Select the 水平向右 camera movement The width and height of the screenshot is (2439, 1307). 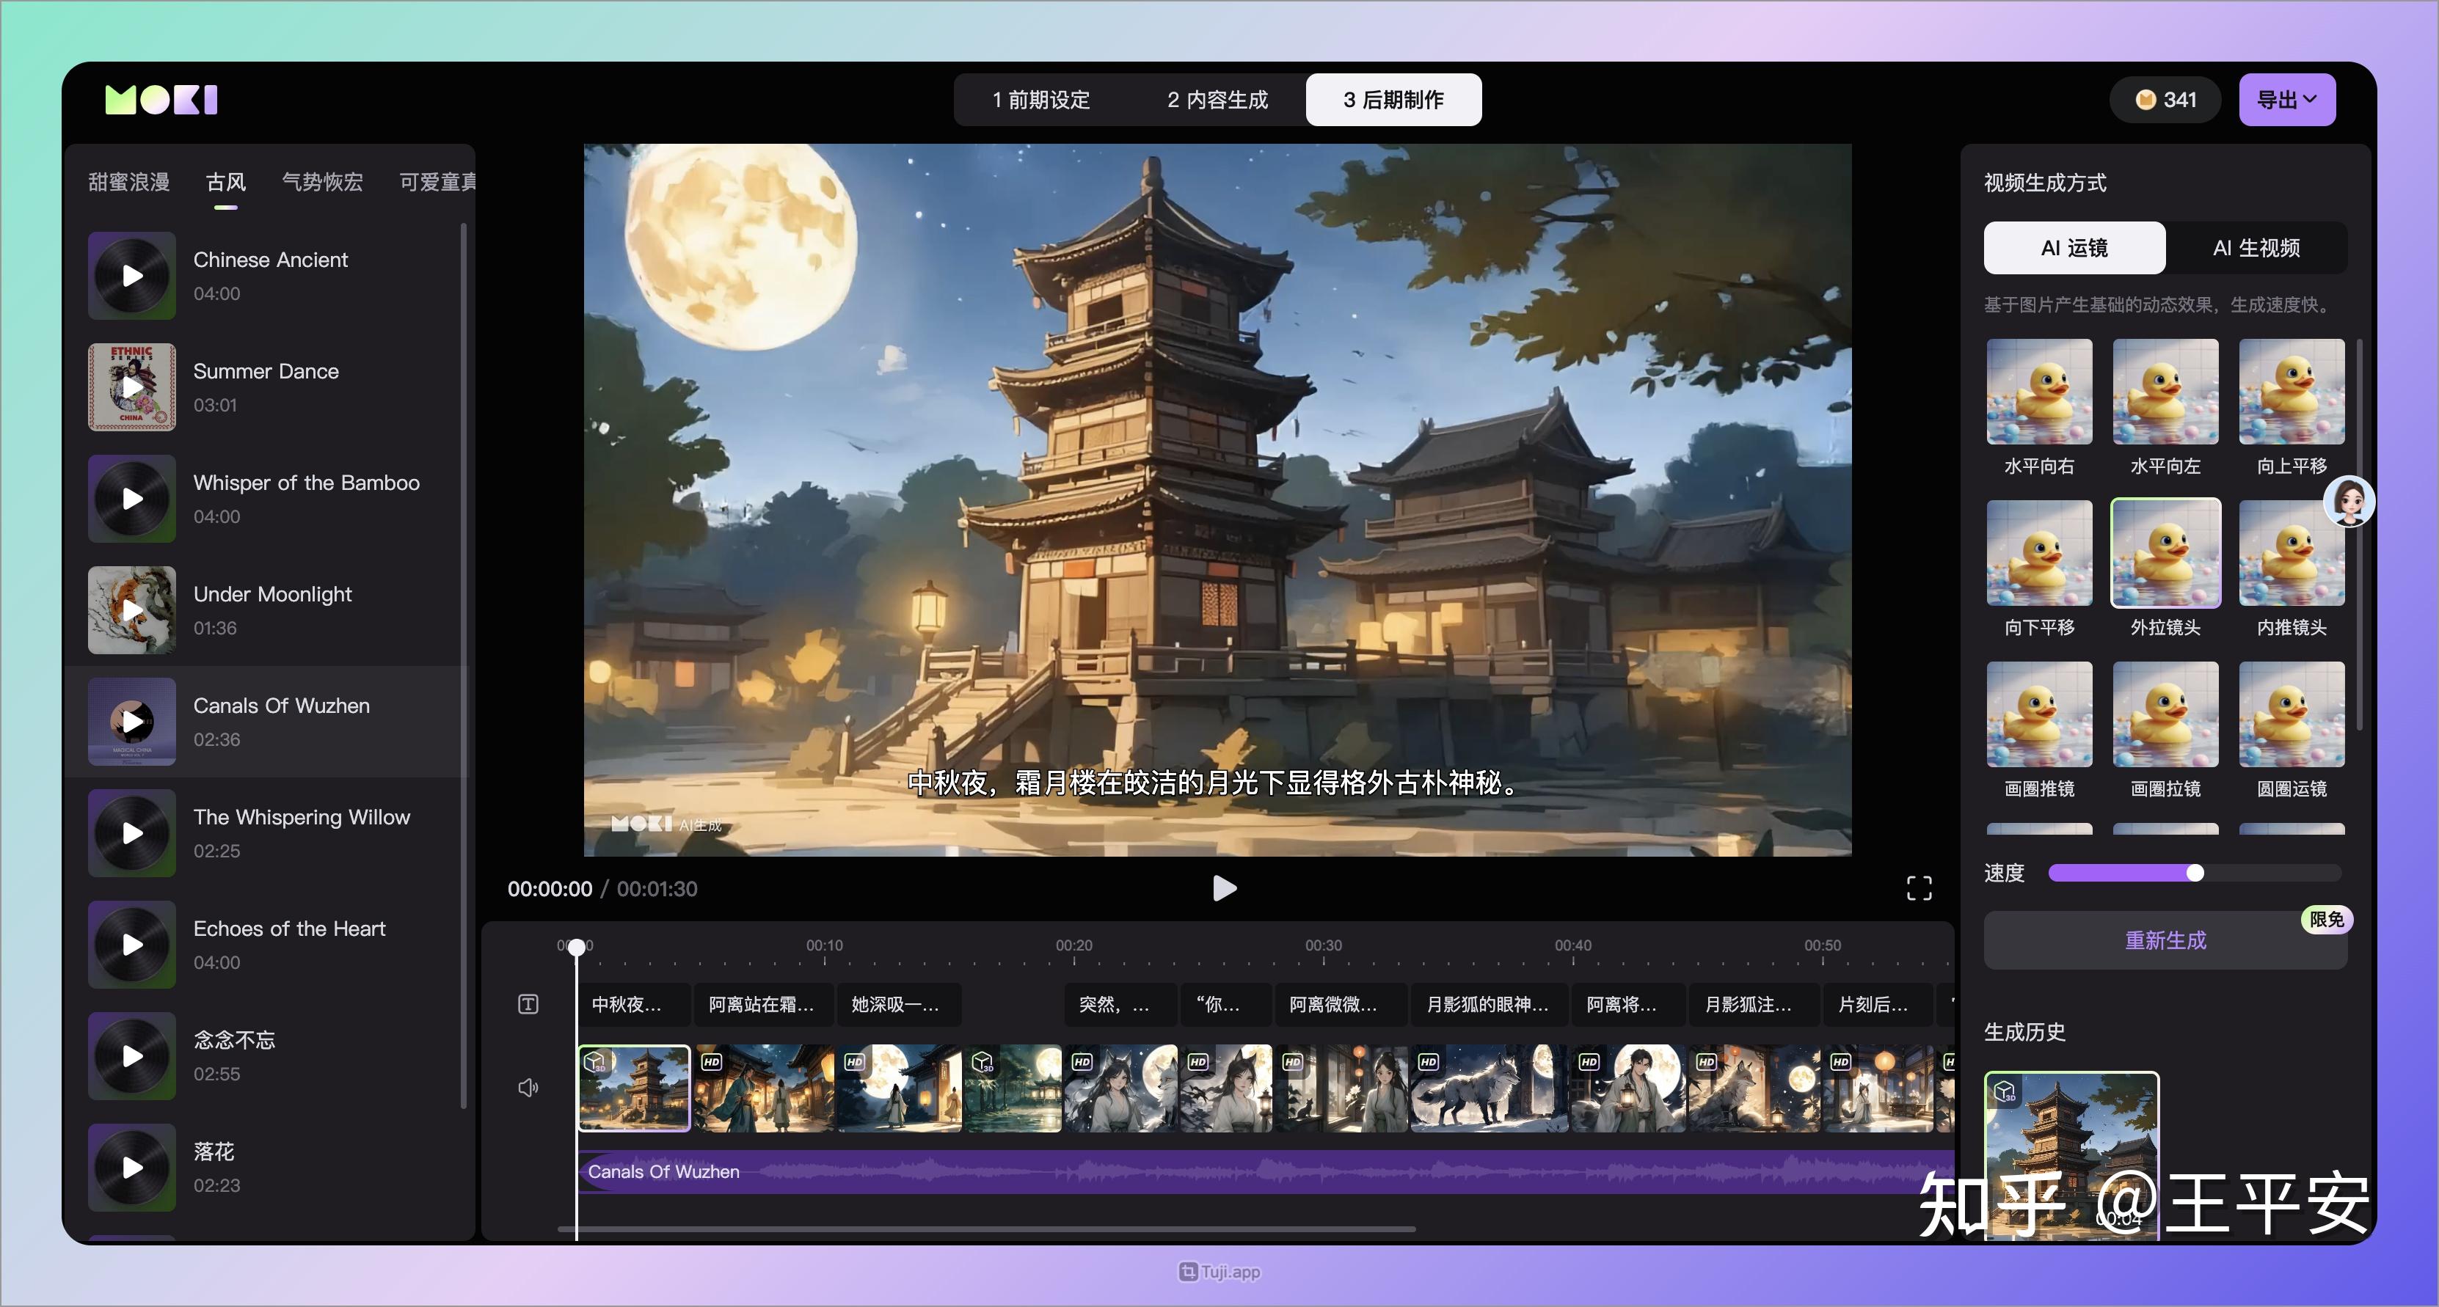[2038, 391]
